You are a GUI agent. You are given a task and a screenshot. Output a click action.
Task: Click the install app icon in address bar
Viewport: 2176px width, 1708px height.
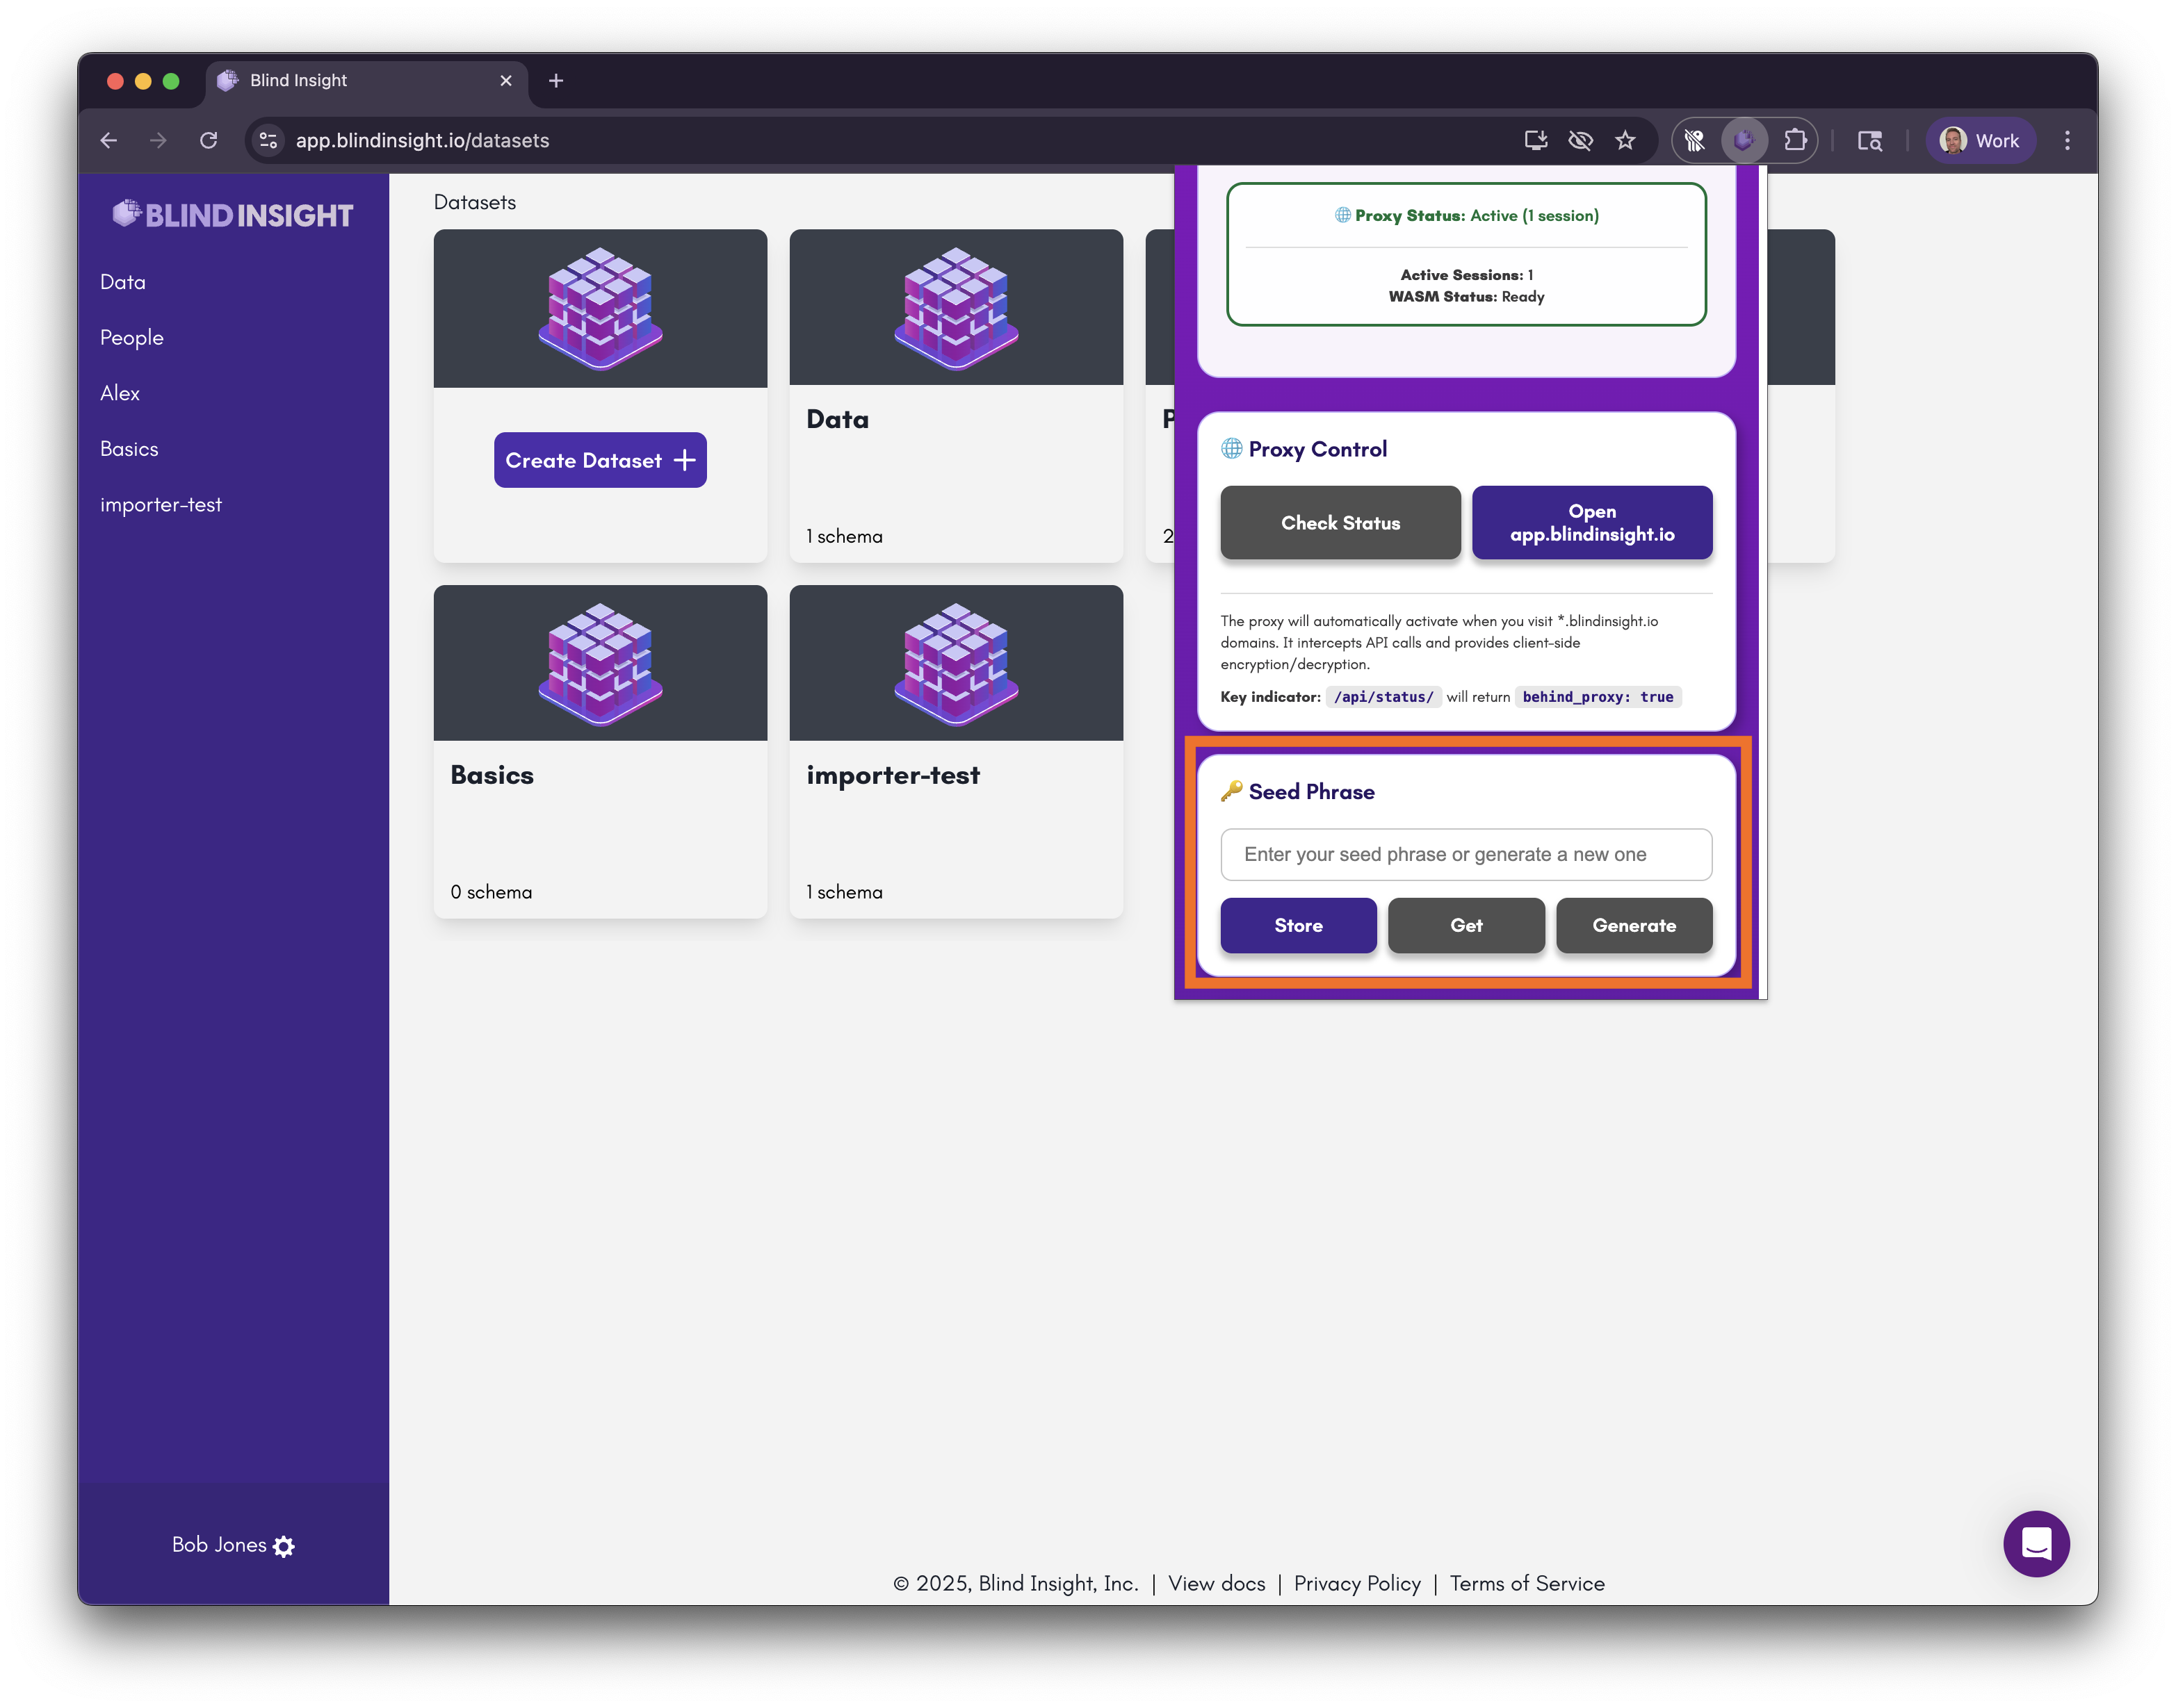pos(1536,141)
